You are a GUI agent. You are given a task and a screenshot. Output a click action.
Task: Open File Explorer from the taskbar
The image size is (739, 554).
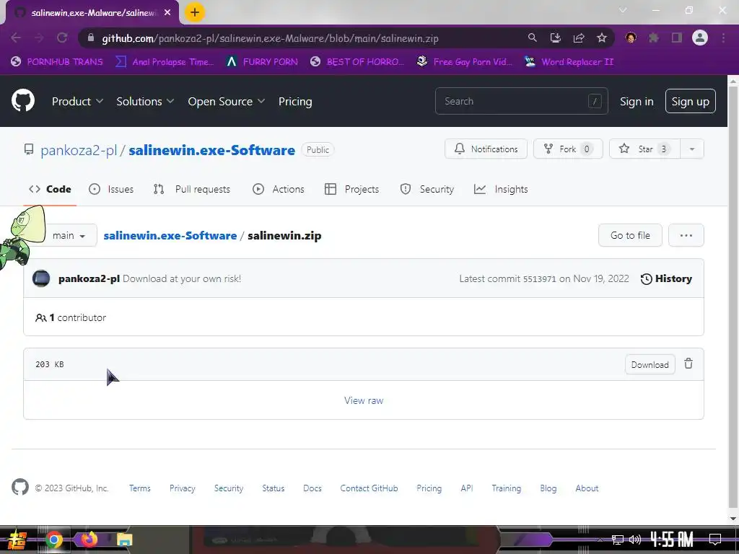point(124,540)
